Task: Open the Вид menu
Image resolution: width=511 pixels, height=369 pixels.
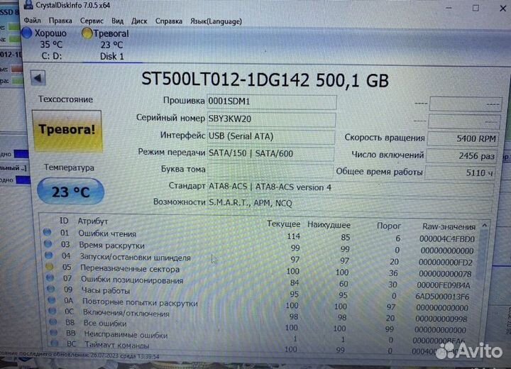Action: tap(117, 21)
